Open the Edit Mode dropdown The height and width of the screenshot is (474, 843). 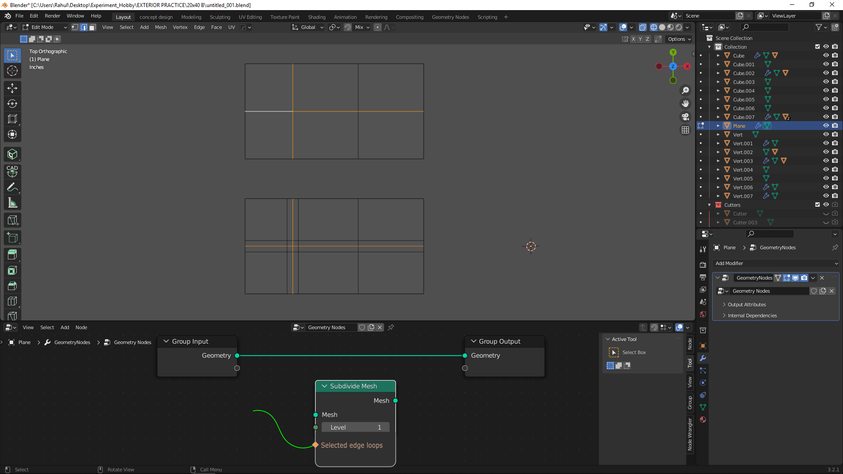pos(45,27)
